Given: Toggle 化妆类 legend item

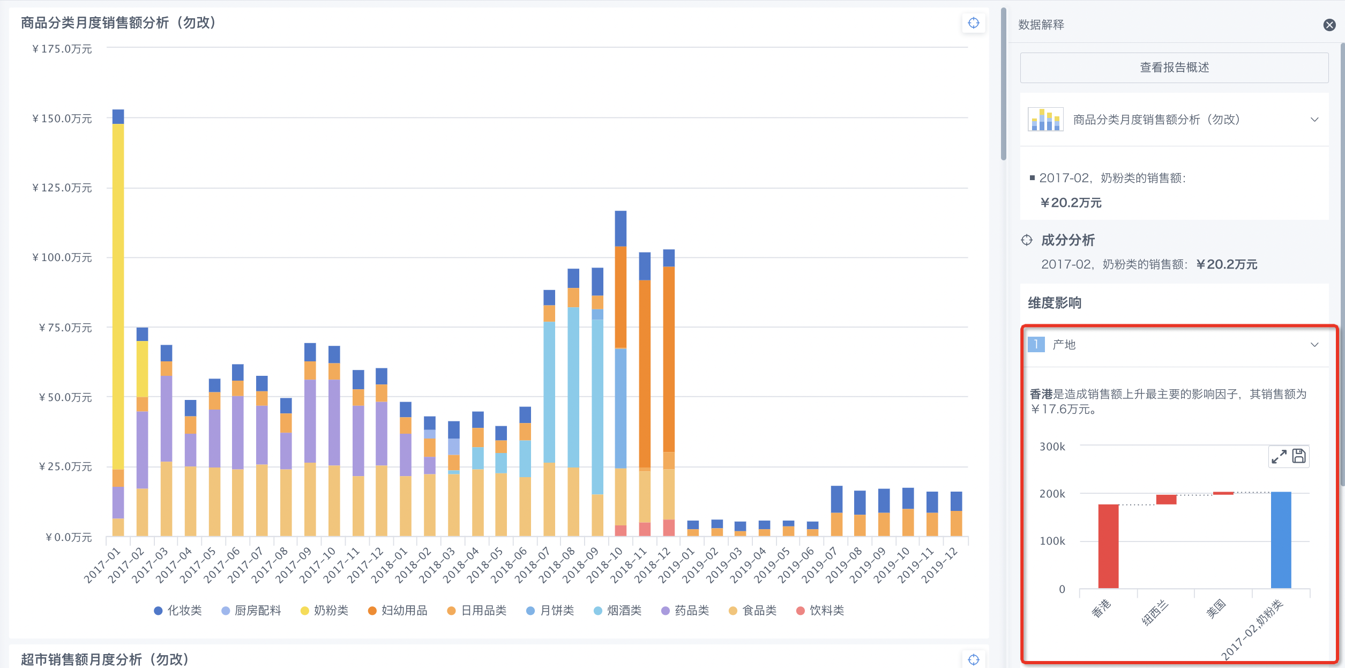Looking at the screenshot, I should pyautogui.click(x=178, y=610).
